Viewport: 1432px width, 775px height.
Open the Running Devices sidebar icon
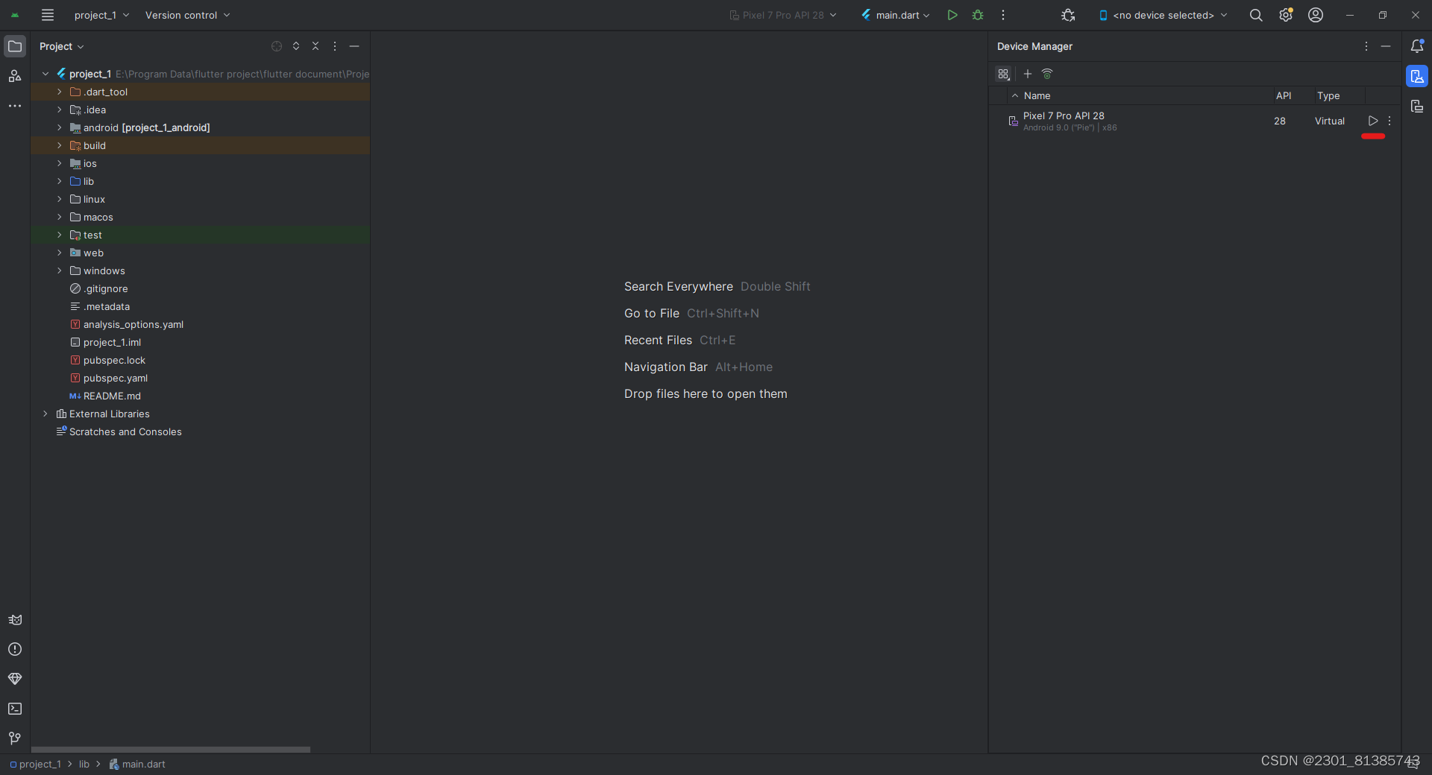[x=1417, y=107]
